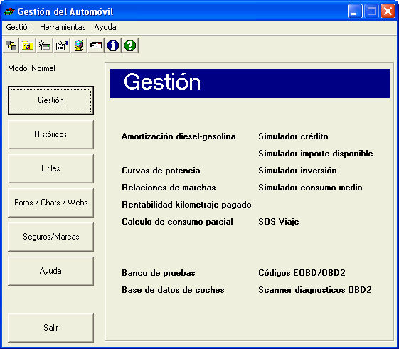Open Simulador crédito

click(x=293, y=136)
